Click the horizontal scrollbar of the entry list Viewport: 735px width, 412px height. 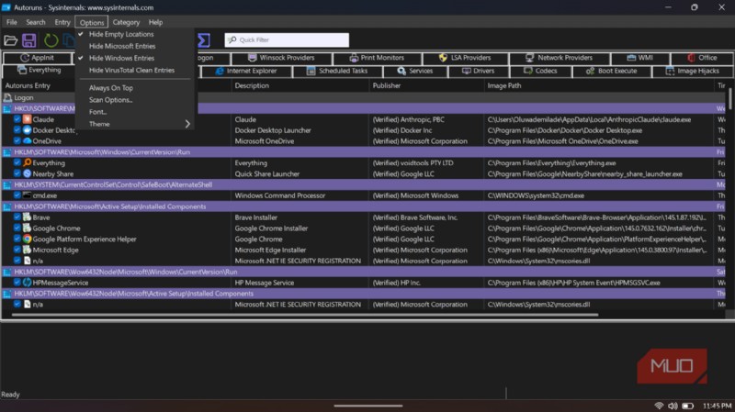click(305, 315)
